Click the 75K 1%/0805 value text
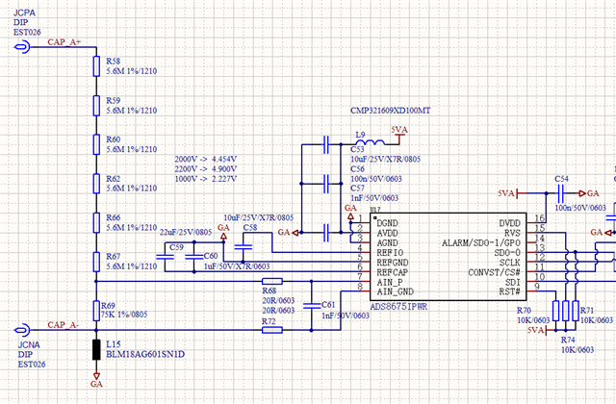 point(124,315)
